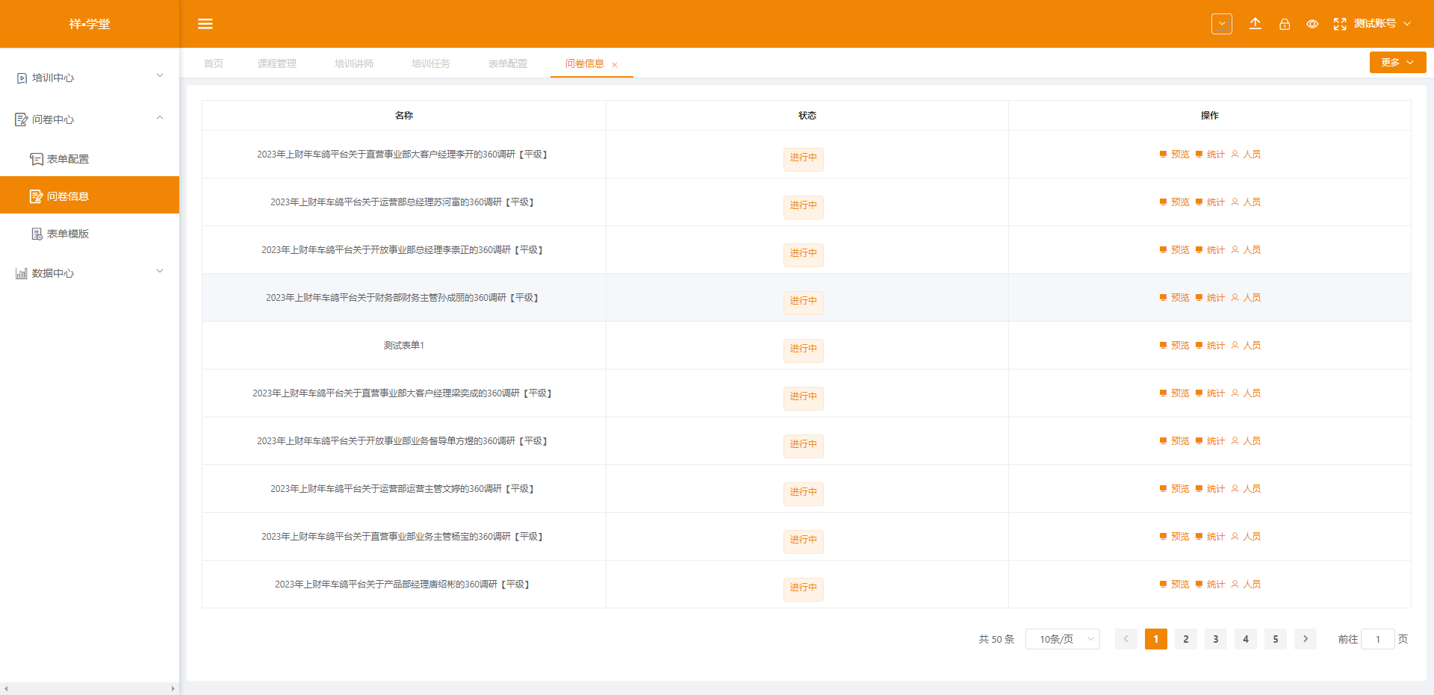Go to page 4
1434x695 pixels.
tap(1246, 639)
